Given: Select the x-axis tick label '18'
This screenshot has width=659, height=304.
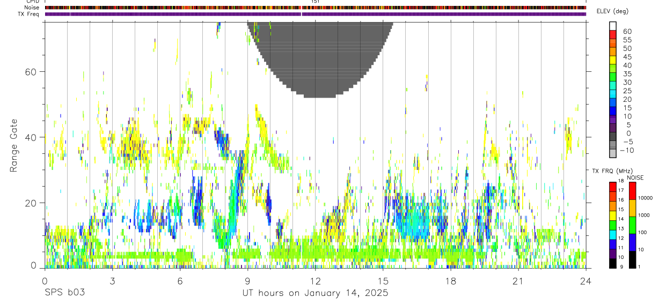Looking at the screenshot, I should click(450, 280).
